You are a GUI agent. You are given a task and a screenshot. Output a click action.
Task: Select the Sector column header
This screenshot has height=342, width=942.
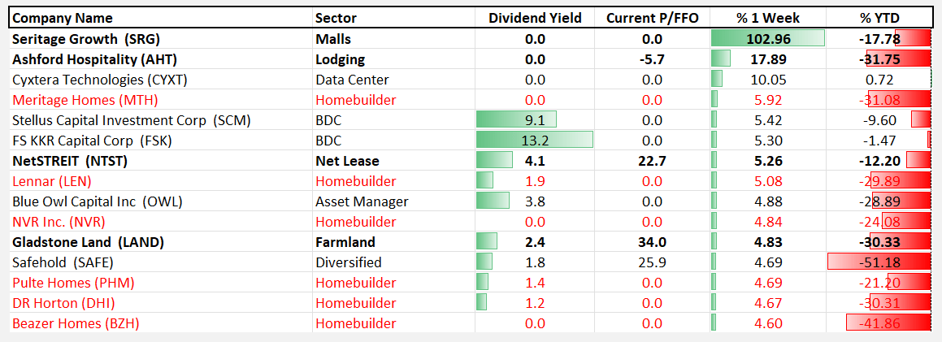(x=336, y=18)
